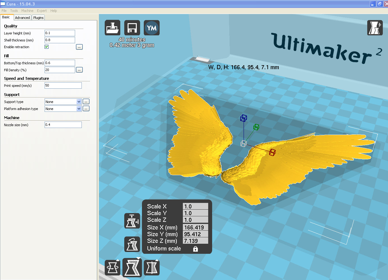Click the Uniform scale label
Screen dimensions: 388x280
click(164, 249)
